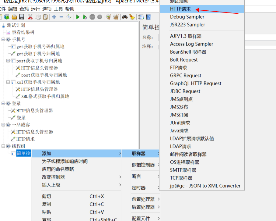
Task: Select HTTP请求 sampler in the tree
Action: (x=25, y=139)
